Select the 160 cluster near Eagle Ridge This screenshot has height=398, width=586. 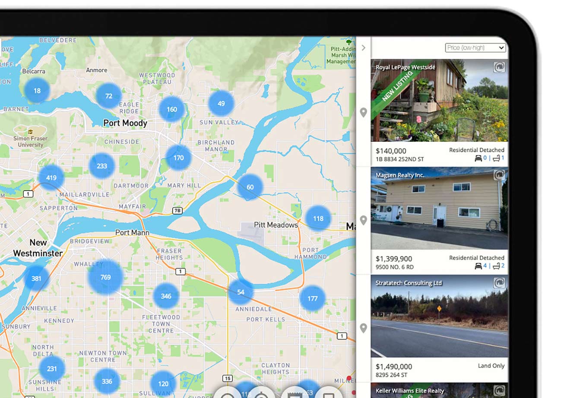172,110
